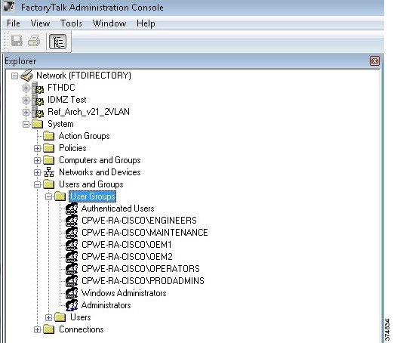Click the OPERATORS group icon

(72, 269)
